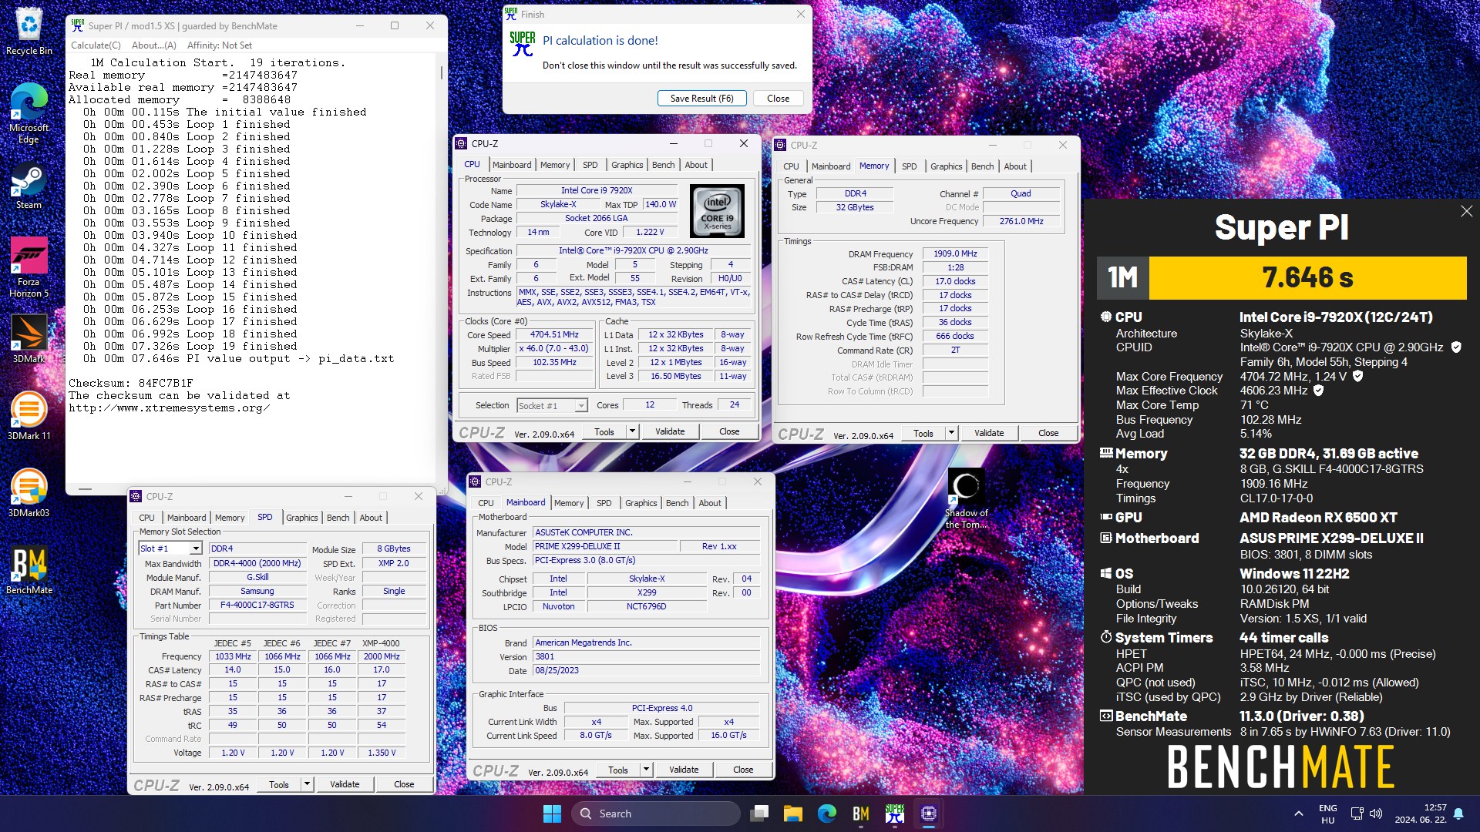Open Memory tab in CPU-Z Mainboard window

pyautogui.click(x=569, y=503)
